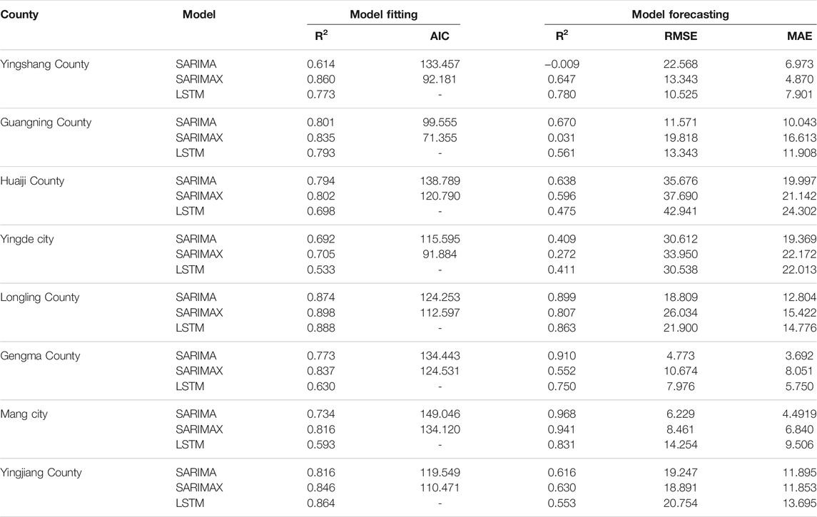Image resolution: width=817 pixels, height=517 pixels.
Task: Select the Longling County row label
Action: click(x=39, y=298)
